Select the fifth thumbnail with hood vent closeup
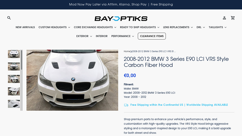Viewport: 242px width, 136px height. click(14, 104)
